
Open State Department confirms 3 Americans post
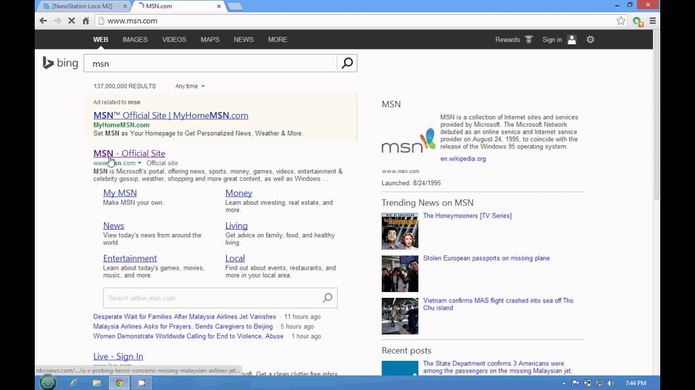497,367
